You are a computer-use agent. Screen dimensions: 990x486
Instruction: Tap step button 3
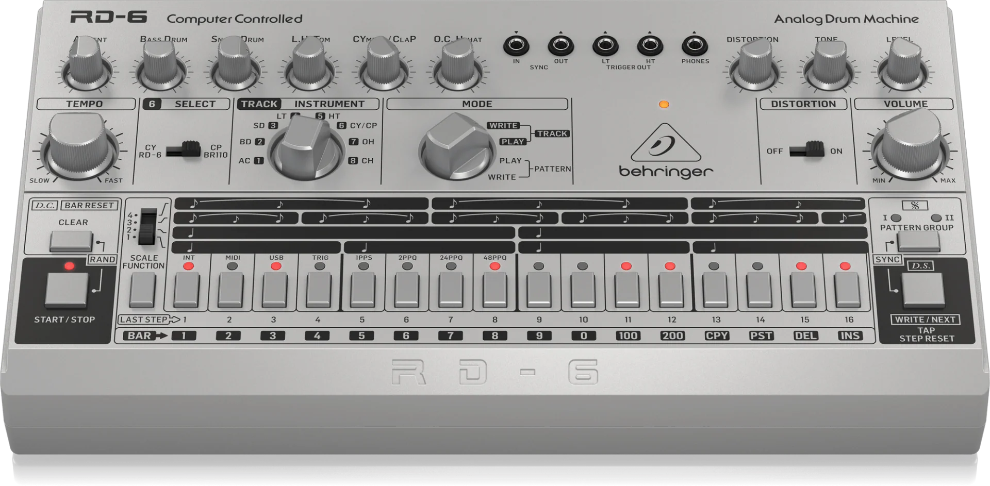coord(275,290)
